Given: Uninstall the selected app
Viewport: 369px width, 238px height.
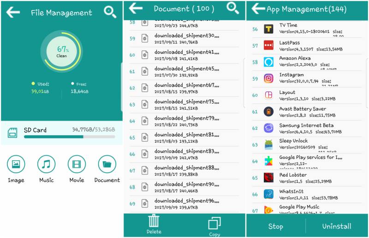Looking at the screenshot, I should point(337,226).
